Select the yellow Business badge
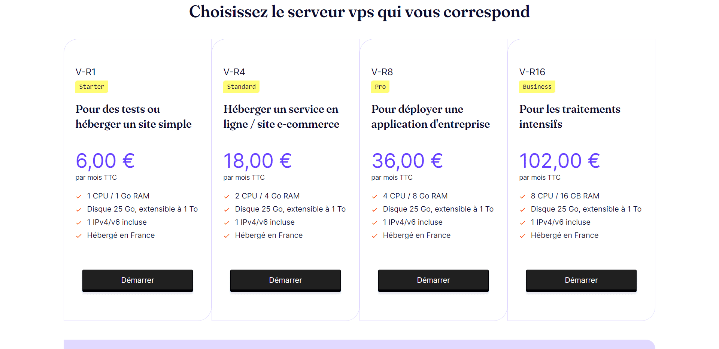 tap(537, 87)
